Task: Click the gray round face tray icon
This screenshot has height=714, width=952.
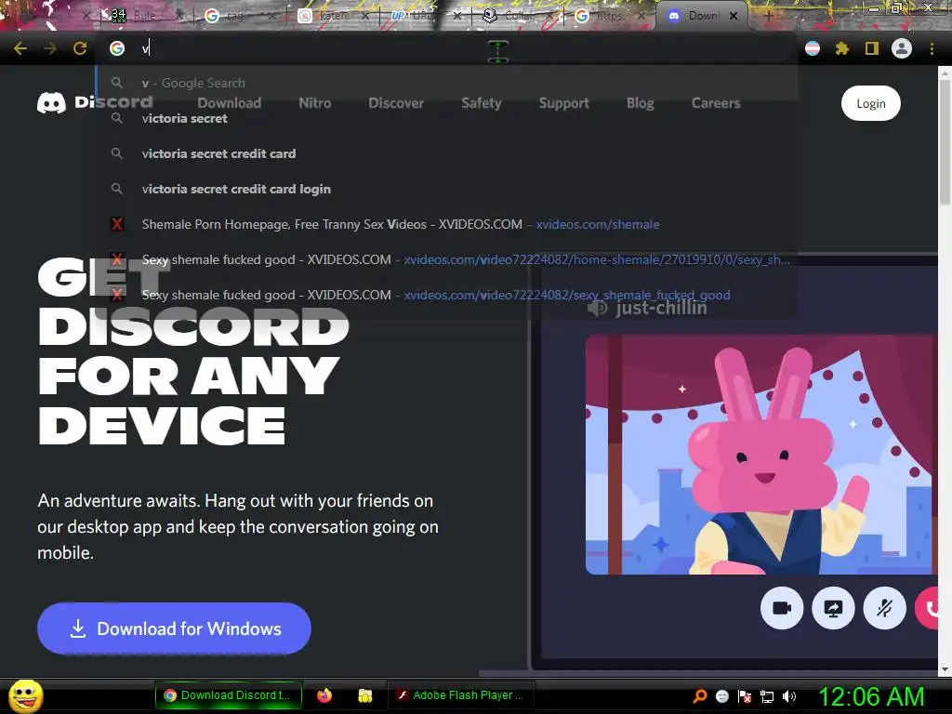Action: (722, 696)
